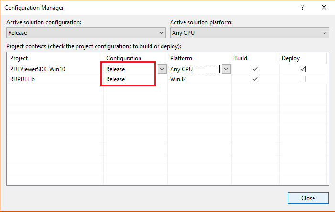Viewport: 335px width, 212px height.
Task: Expand the platform dropdown arrow for PDFViewerSDK_Win10
Action: pos(225,69)
